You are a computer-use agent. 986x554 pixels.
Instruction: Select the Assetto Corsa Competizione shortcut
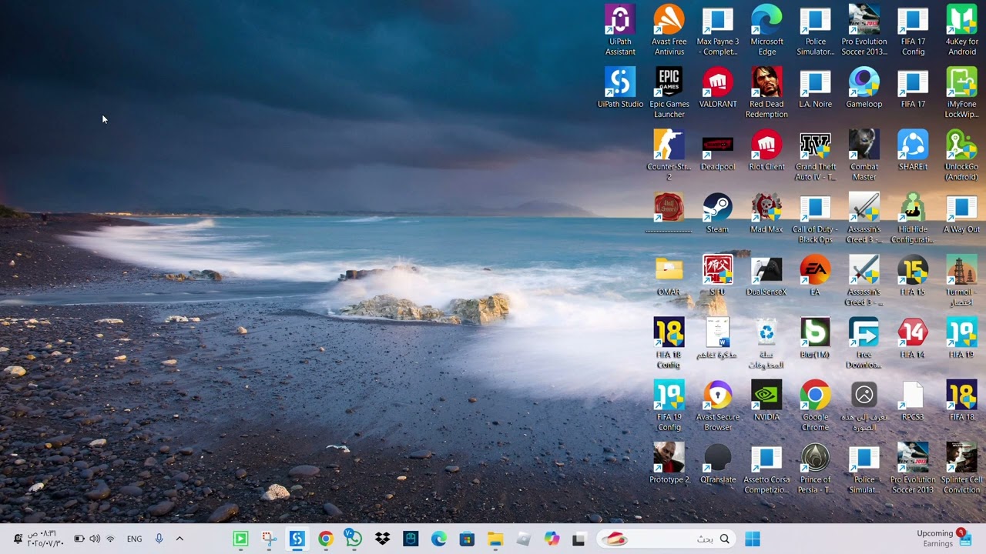click(766, 469)
